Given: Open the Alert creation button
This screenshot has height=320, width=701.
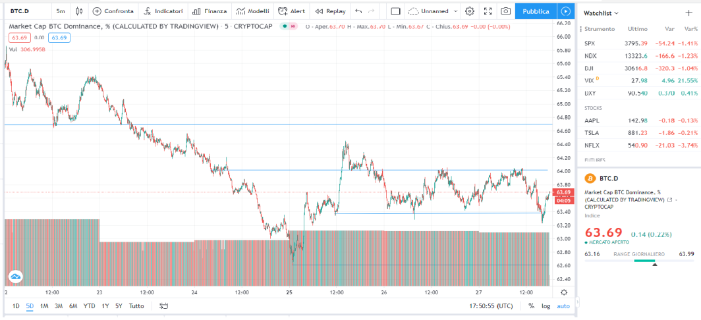Looking at the screenshot, I should [291, 11].
